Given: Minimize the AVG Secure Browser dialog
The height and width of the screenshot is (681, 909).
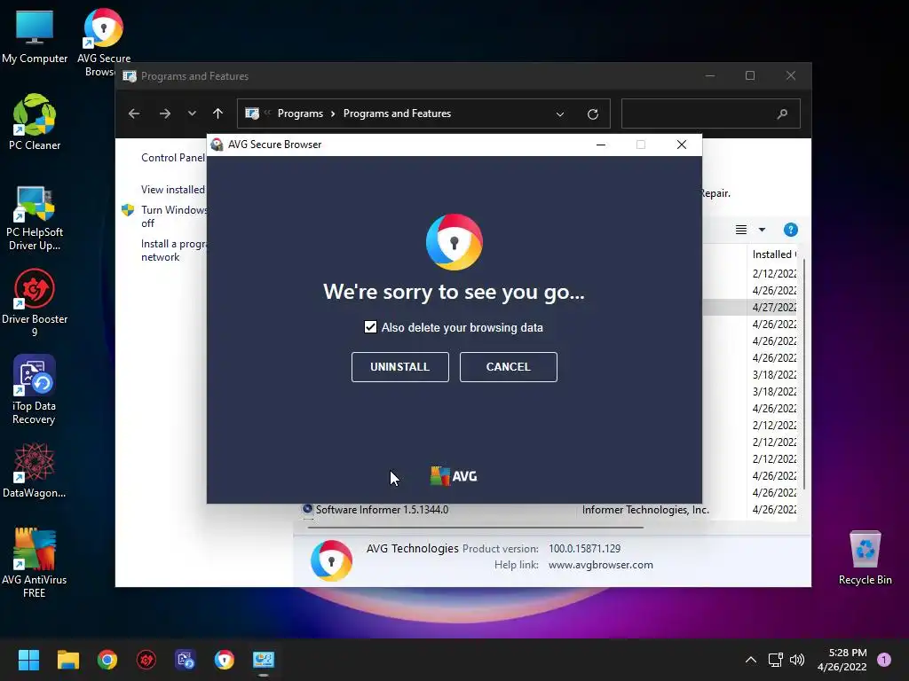Looking at the screenshot, I should tap(601, 145).
